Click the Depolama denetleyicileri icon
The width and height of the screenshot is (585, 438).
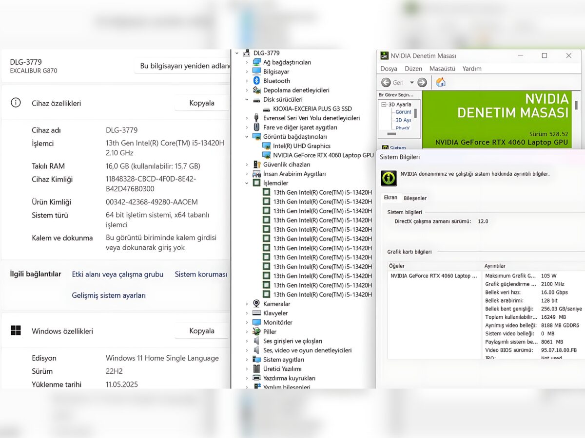(256, 90)
